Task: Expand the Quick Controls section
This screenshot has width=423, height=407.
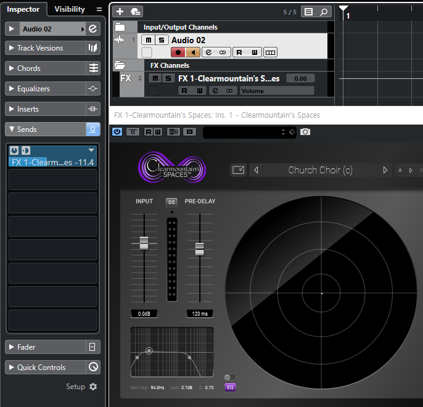Action: (11, 367)
